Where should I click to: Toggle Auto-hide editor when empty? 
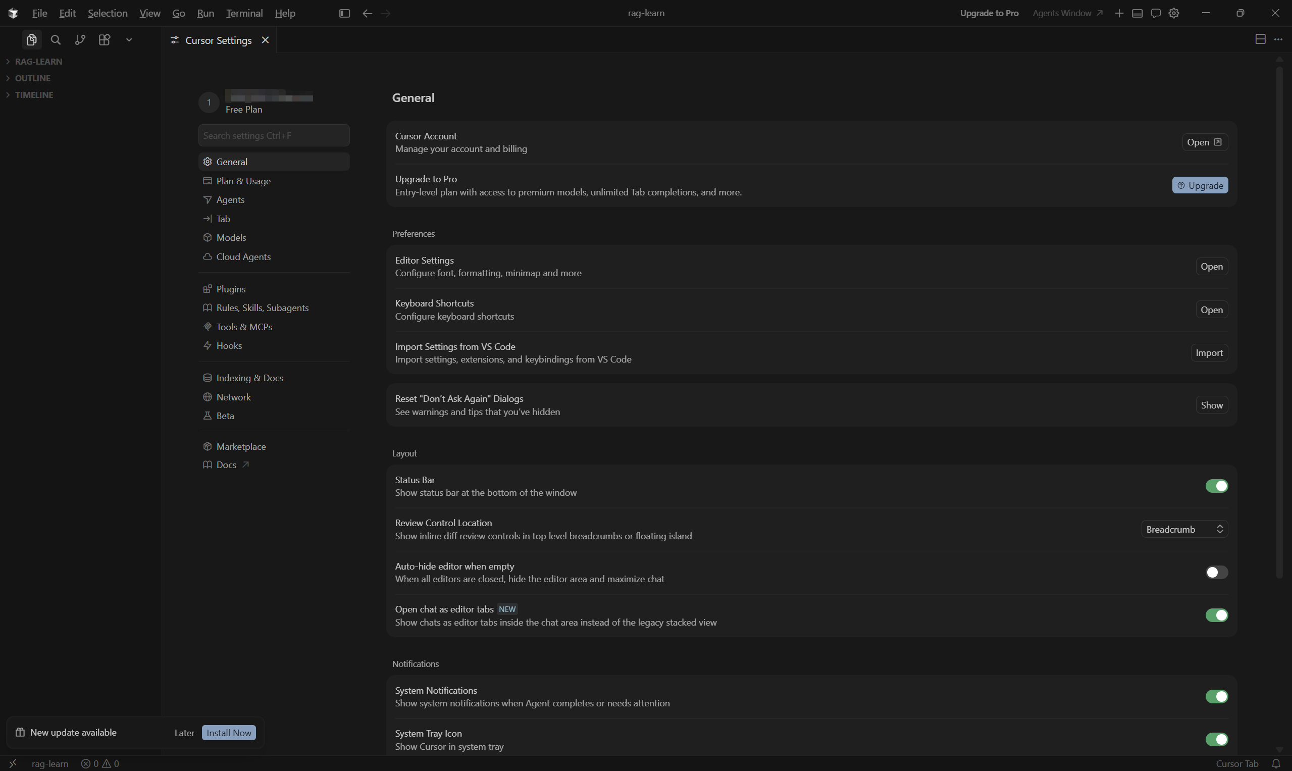click(x=1217, y=573)
